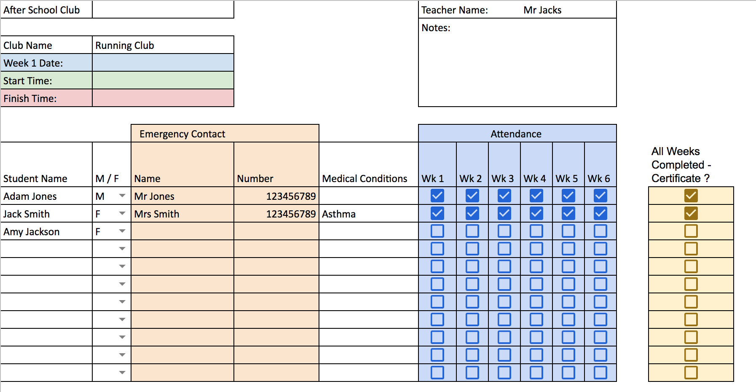Click the Running Club name cell

[163, 45]
